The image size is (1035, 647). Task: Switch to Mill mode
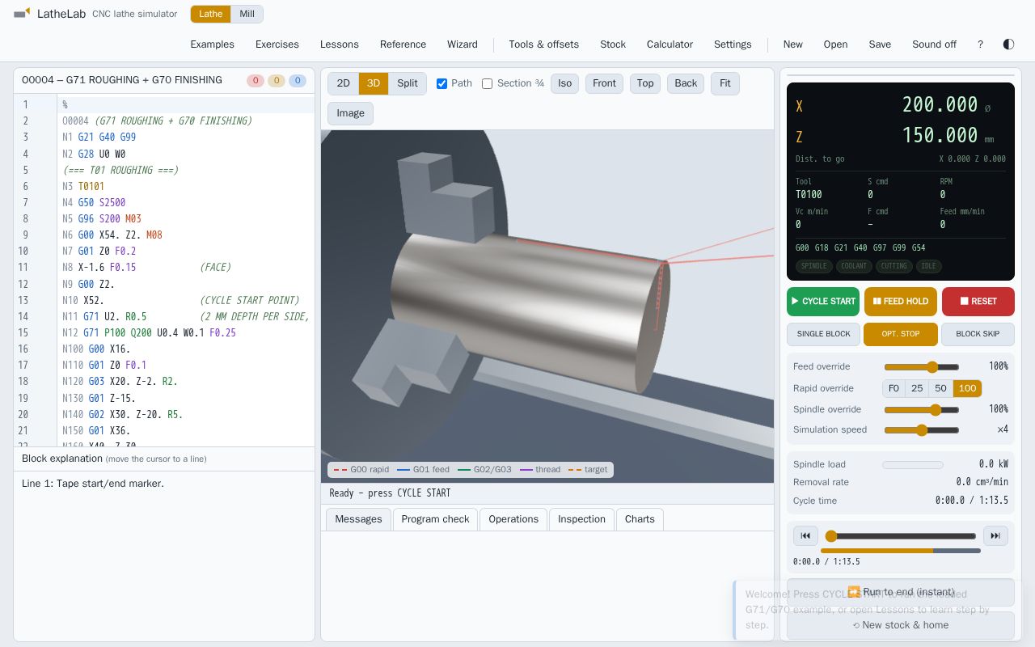coord(247,14)
